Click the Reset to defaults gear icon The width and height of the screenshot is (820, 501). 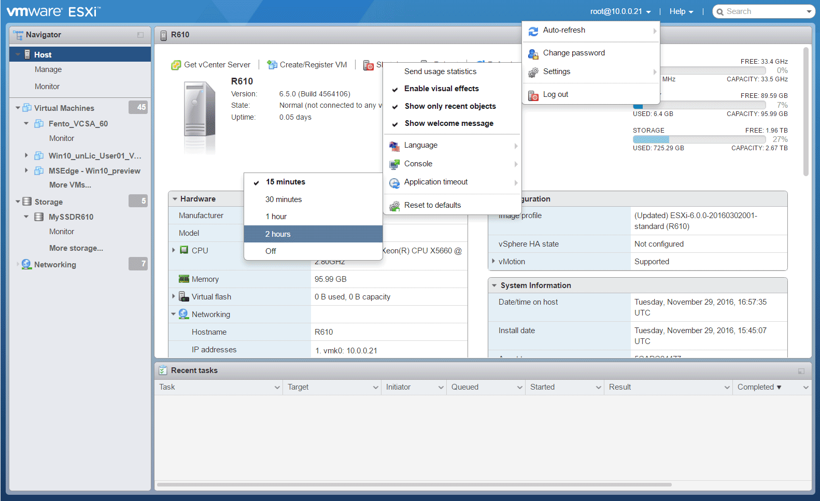(x=394, y=206)
